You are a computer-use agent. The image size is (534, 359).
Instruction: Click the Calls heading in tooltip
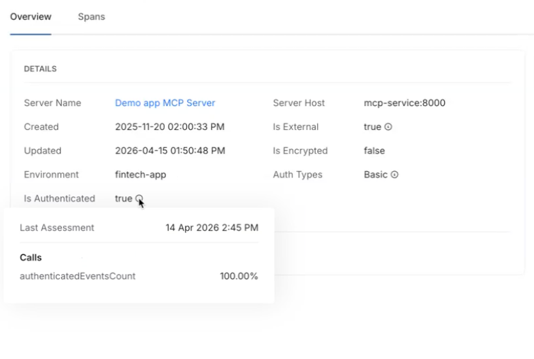coord(31,257)
